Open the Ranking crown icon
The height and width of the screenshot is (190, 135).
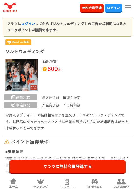pyautogui.click(x=40, y=182)
